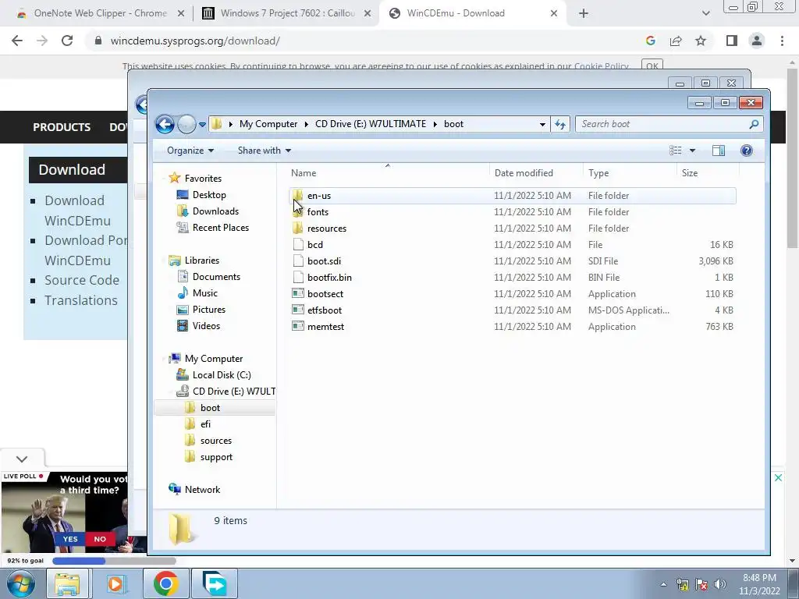Screen dimensions: 799x599
Task: Click the Chrome URL address bar
Action: click(367, 41)
